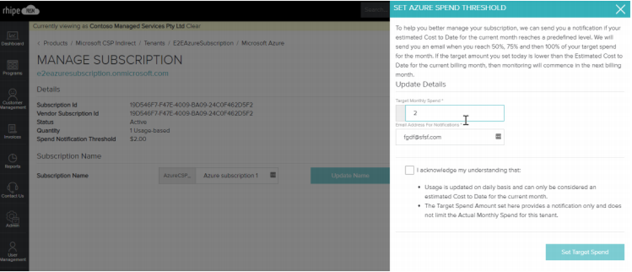
Task: Open the Reports sidebar icon
Action: pos(13,161)
